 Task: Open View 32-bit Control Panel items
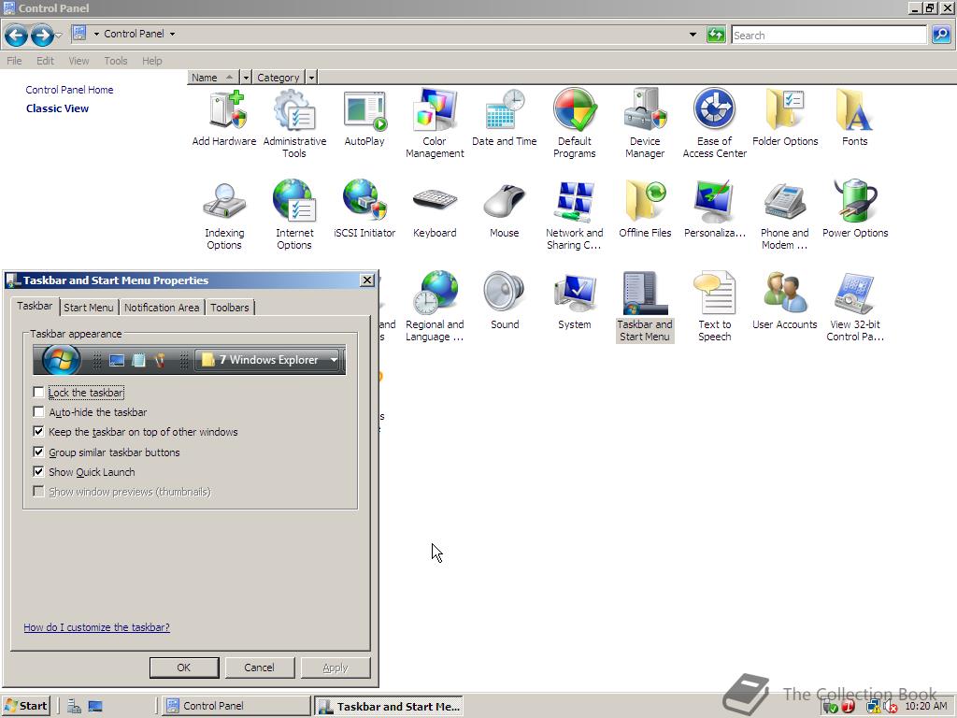(854, 307)
